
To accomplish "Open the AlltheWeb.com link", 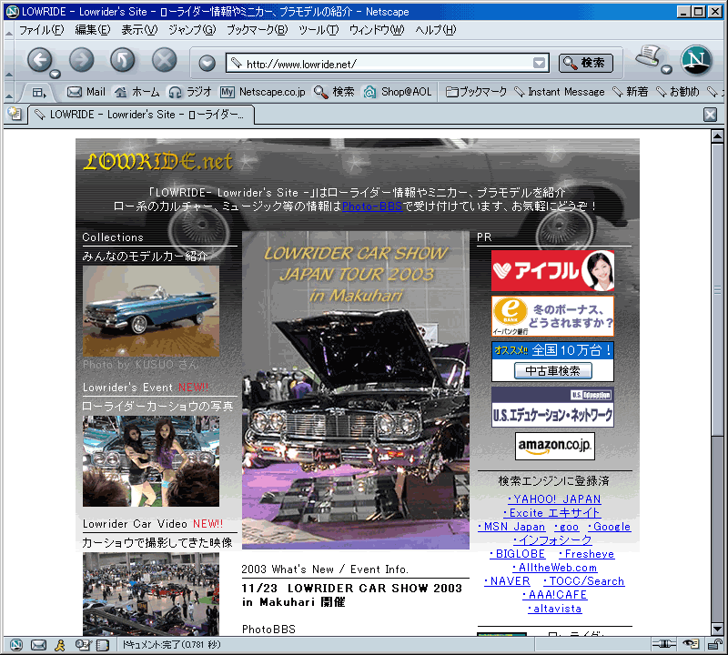I will [555, 568].
